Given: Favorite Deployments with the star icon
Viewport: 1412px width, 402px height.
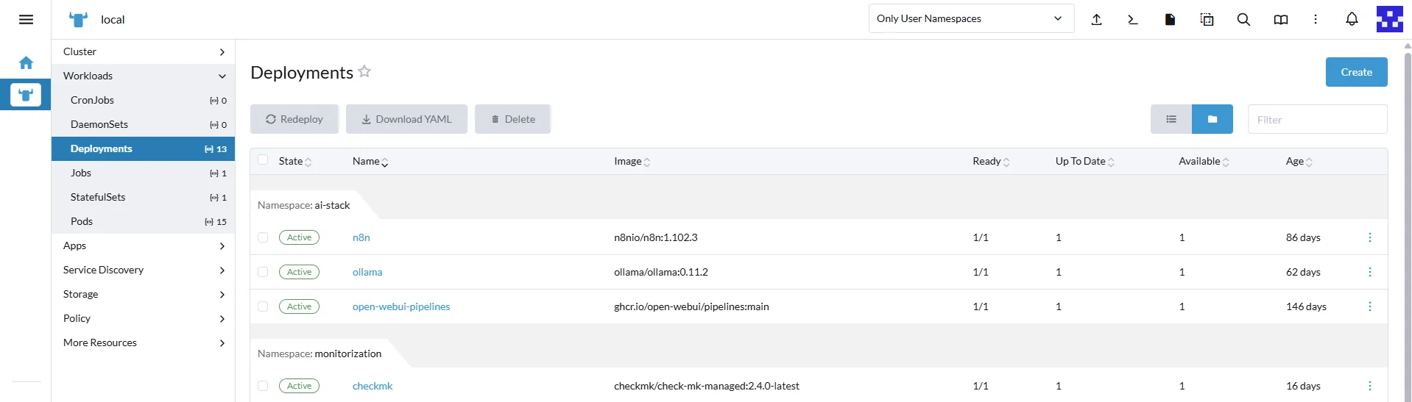Looking at the screenshot, I should pos(364,72).
